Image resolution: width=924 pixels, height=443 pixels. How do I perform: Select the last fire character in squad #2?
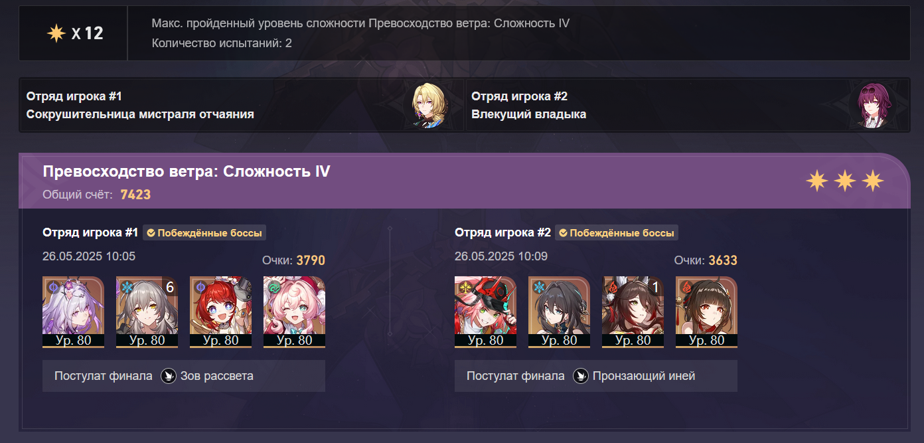click(x=706, y=311)
